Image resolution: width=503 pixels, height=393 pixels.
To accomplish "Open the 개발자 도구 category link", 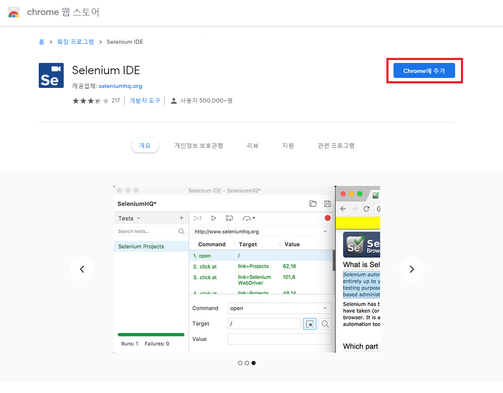I will coord(145,100).
